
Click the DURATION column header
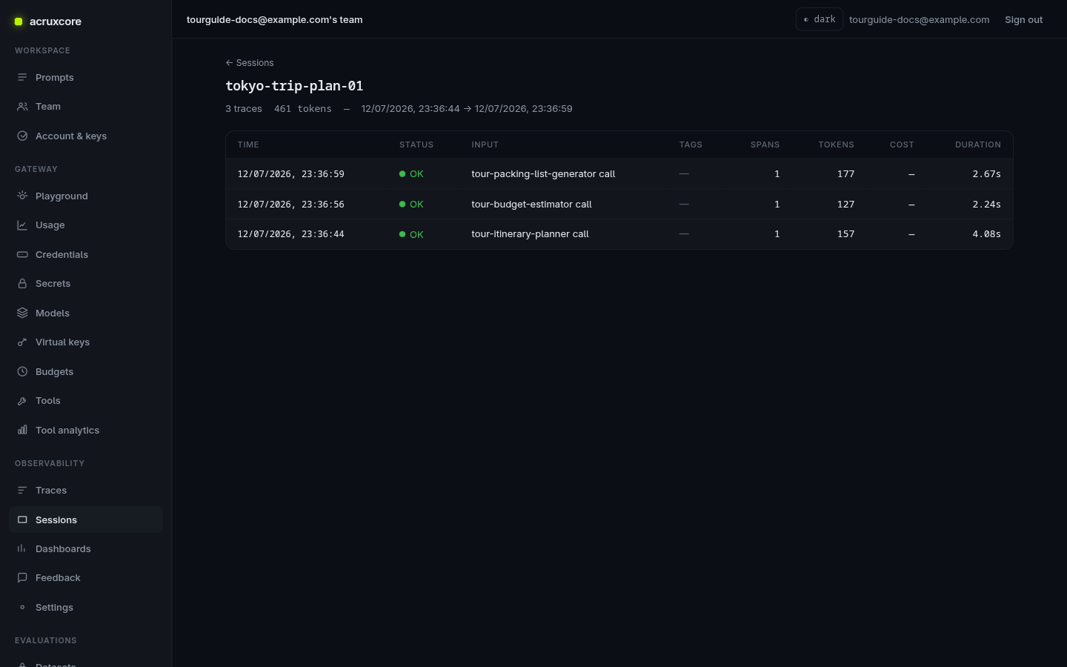977,145
